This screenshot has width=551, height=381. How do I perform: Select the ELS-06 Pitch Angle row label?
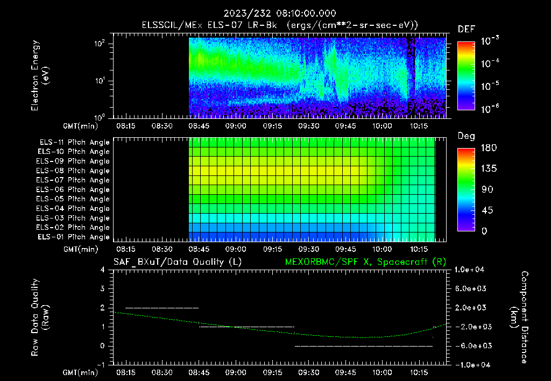click(73, 189)
